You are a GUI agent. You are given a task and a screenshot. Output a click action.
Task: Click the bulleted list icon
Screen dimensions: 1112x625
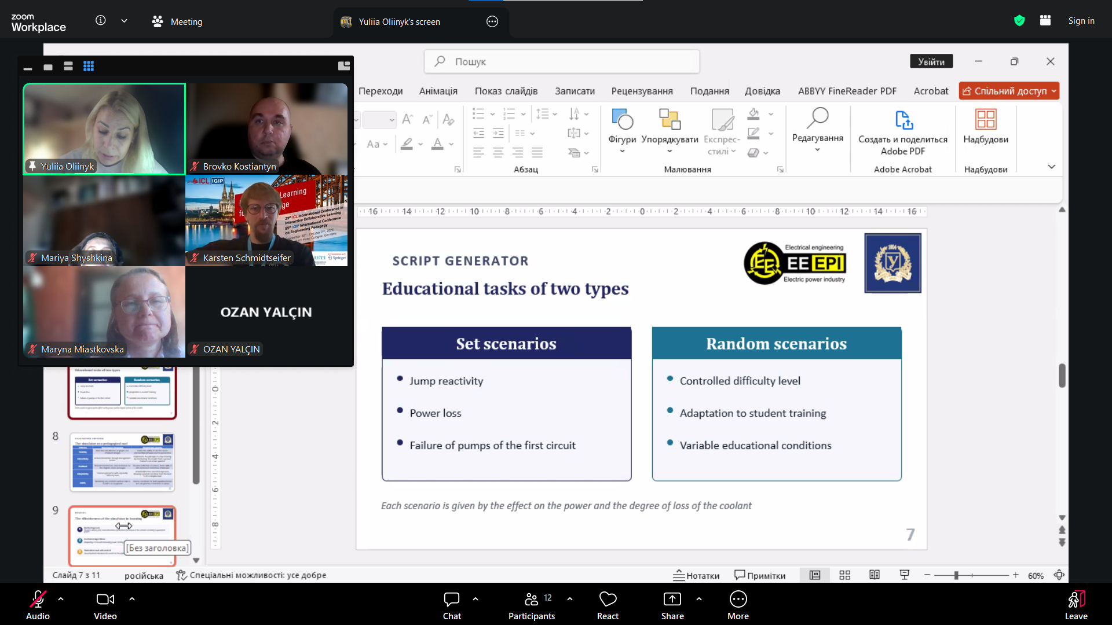[478, 113]
